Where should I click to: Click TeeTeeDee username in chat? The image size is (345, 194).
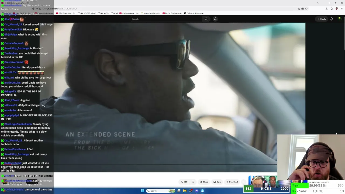pyautogui.click(x=11, y=53)
